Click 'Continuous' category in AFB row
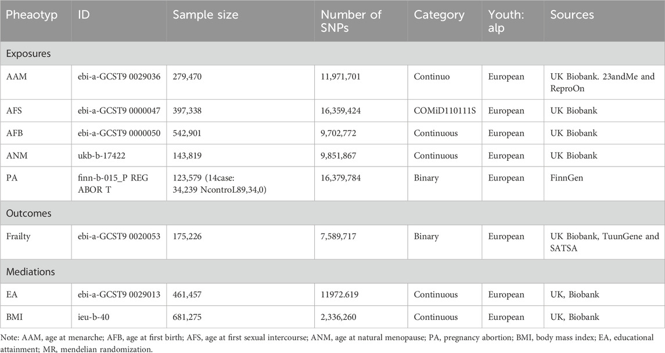This screenshot has width=665, height=353. pyautogui.click(x=436, y=133)
